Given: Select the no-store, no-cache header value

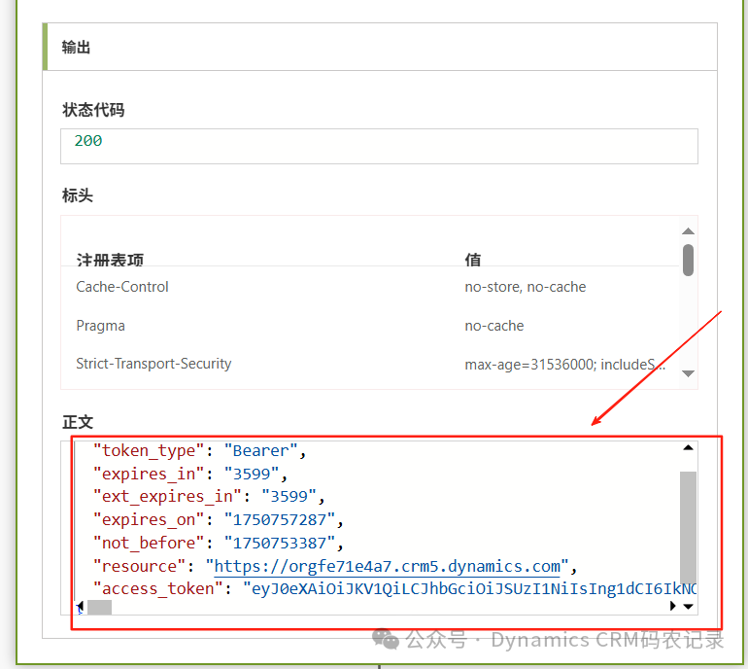Looking at the screenshot, I should click(526, 287).
